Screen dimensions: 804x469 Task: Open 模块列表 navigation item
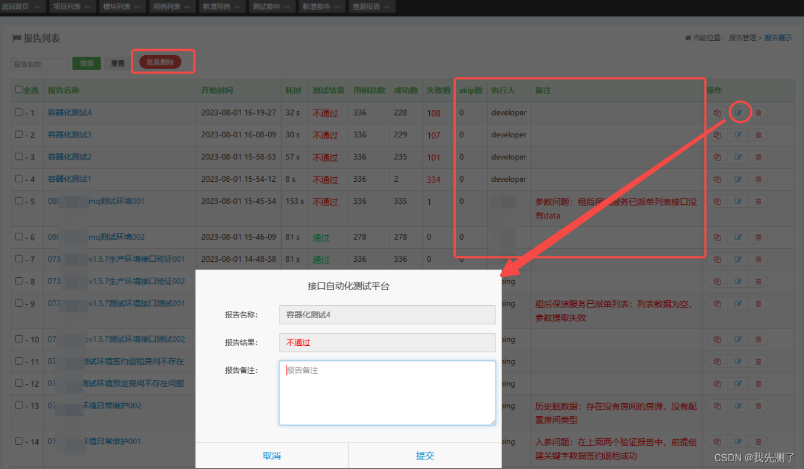122,7
